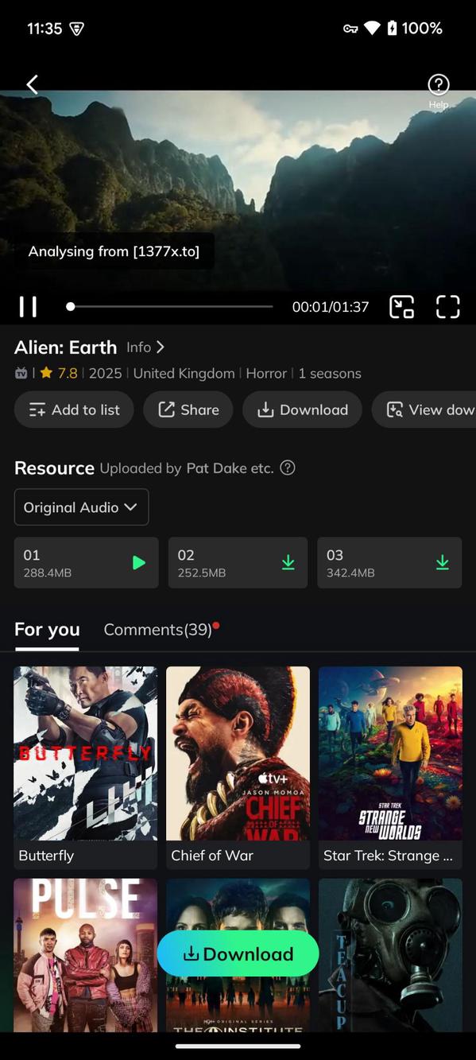Screen dimensions: 476x1060
Task: Tap the battery status icon
Action: click(392, 29)
